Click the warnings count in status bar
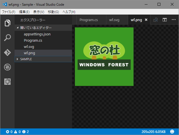 click(17, 132)
